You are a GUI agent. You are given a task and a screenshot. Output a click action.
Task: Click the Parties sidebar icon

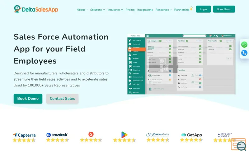click(130, 55)
